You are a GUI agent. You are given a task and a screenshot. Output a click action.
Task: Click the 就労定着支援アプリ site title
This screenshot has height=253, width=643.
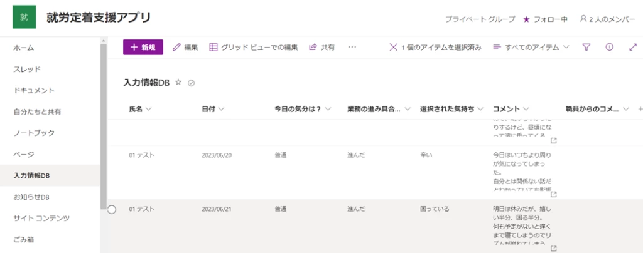point(99,18)
